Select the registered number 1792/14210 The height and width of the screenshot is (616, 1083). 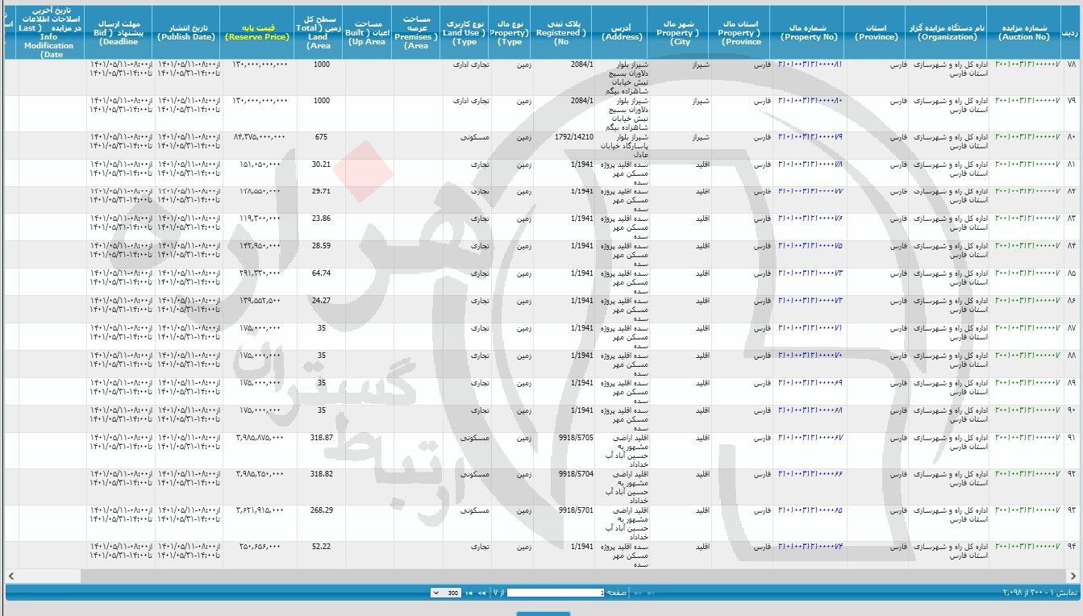click(x=573, y=136)
